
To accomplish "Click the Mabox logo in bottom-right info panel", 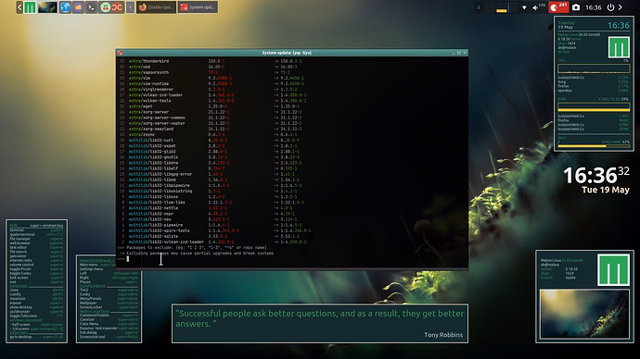I will pos(613,270).
